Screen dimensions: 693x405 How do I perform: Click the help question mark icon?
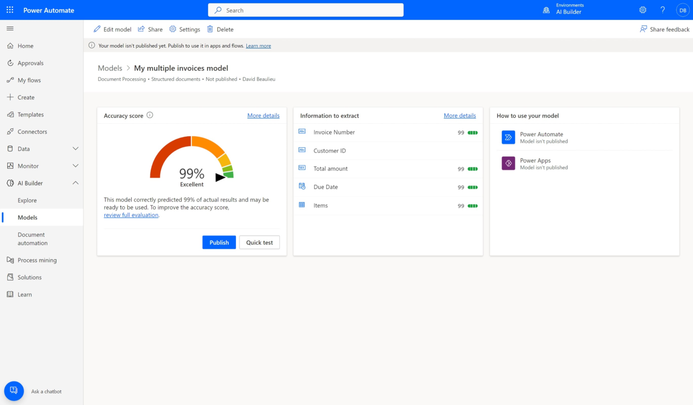tap(663, 10)
